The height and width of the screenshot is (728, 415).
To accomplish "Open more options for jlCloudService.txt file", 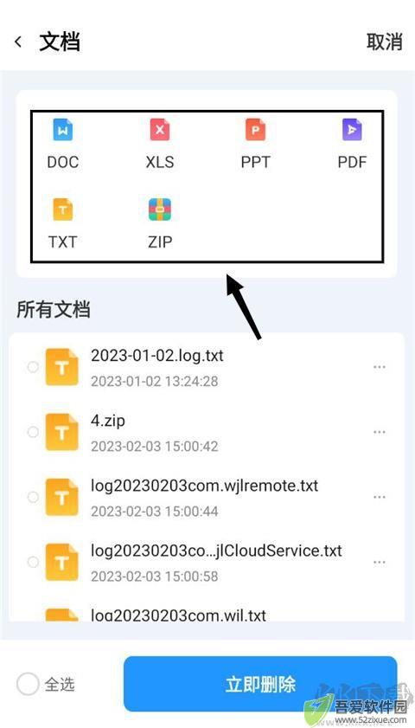I will [380, 563].
